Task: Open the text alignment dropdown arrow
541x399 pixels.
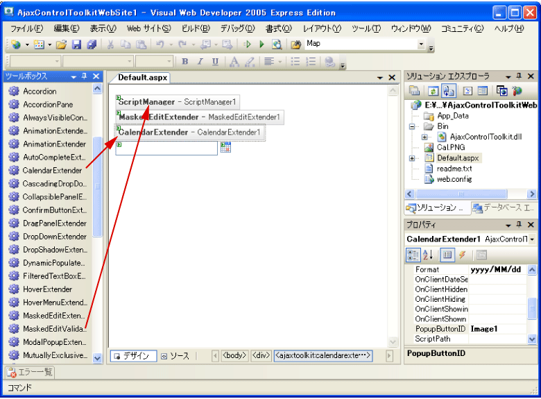Action: (x=280, y=62)
